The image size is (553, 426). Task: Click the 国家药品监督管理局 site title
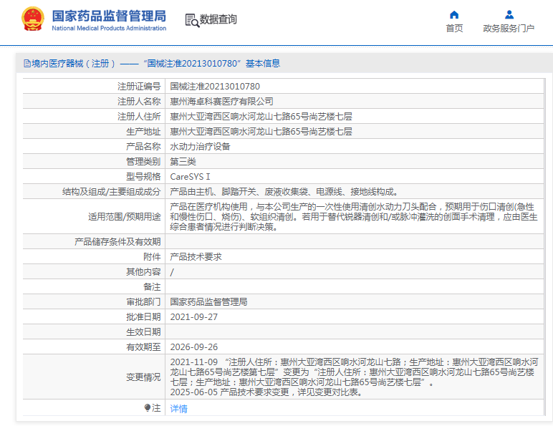pos(109,16)
